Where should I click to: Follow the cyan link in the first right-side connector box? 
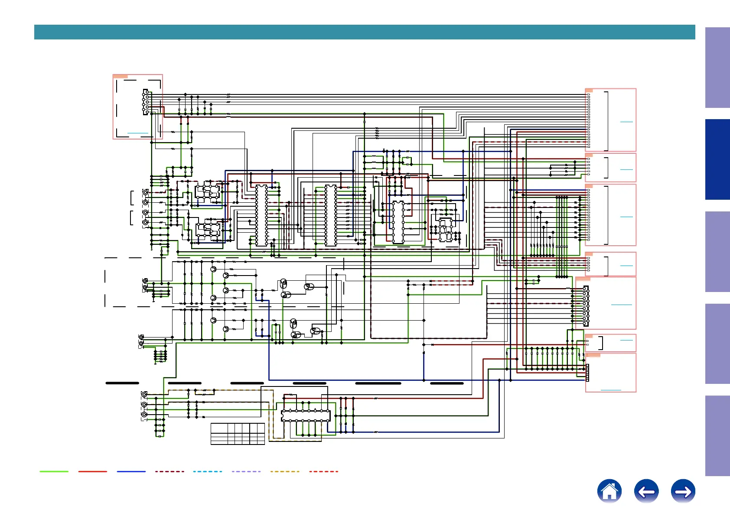click(x=626, y=122)
